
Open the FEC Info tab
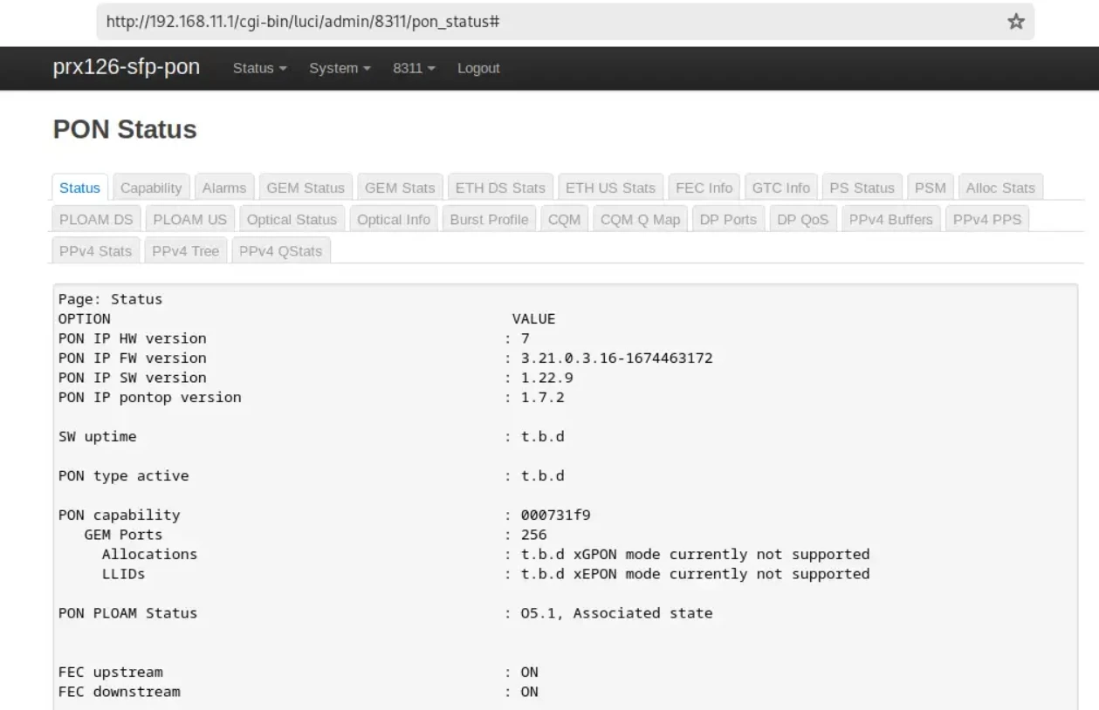704,188
